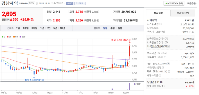This screenshot has height=95, width=199.
Task: Click the 고가 value 2,785
Action: tap(79, 12)
